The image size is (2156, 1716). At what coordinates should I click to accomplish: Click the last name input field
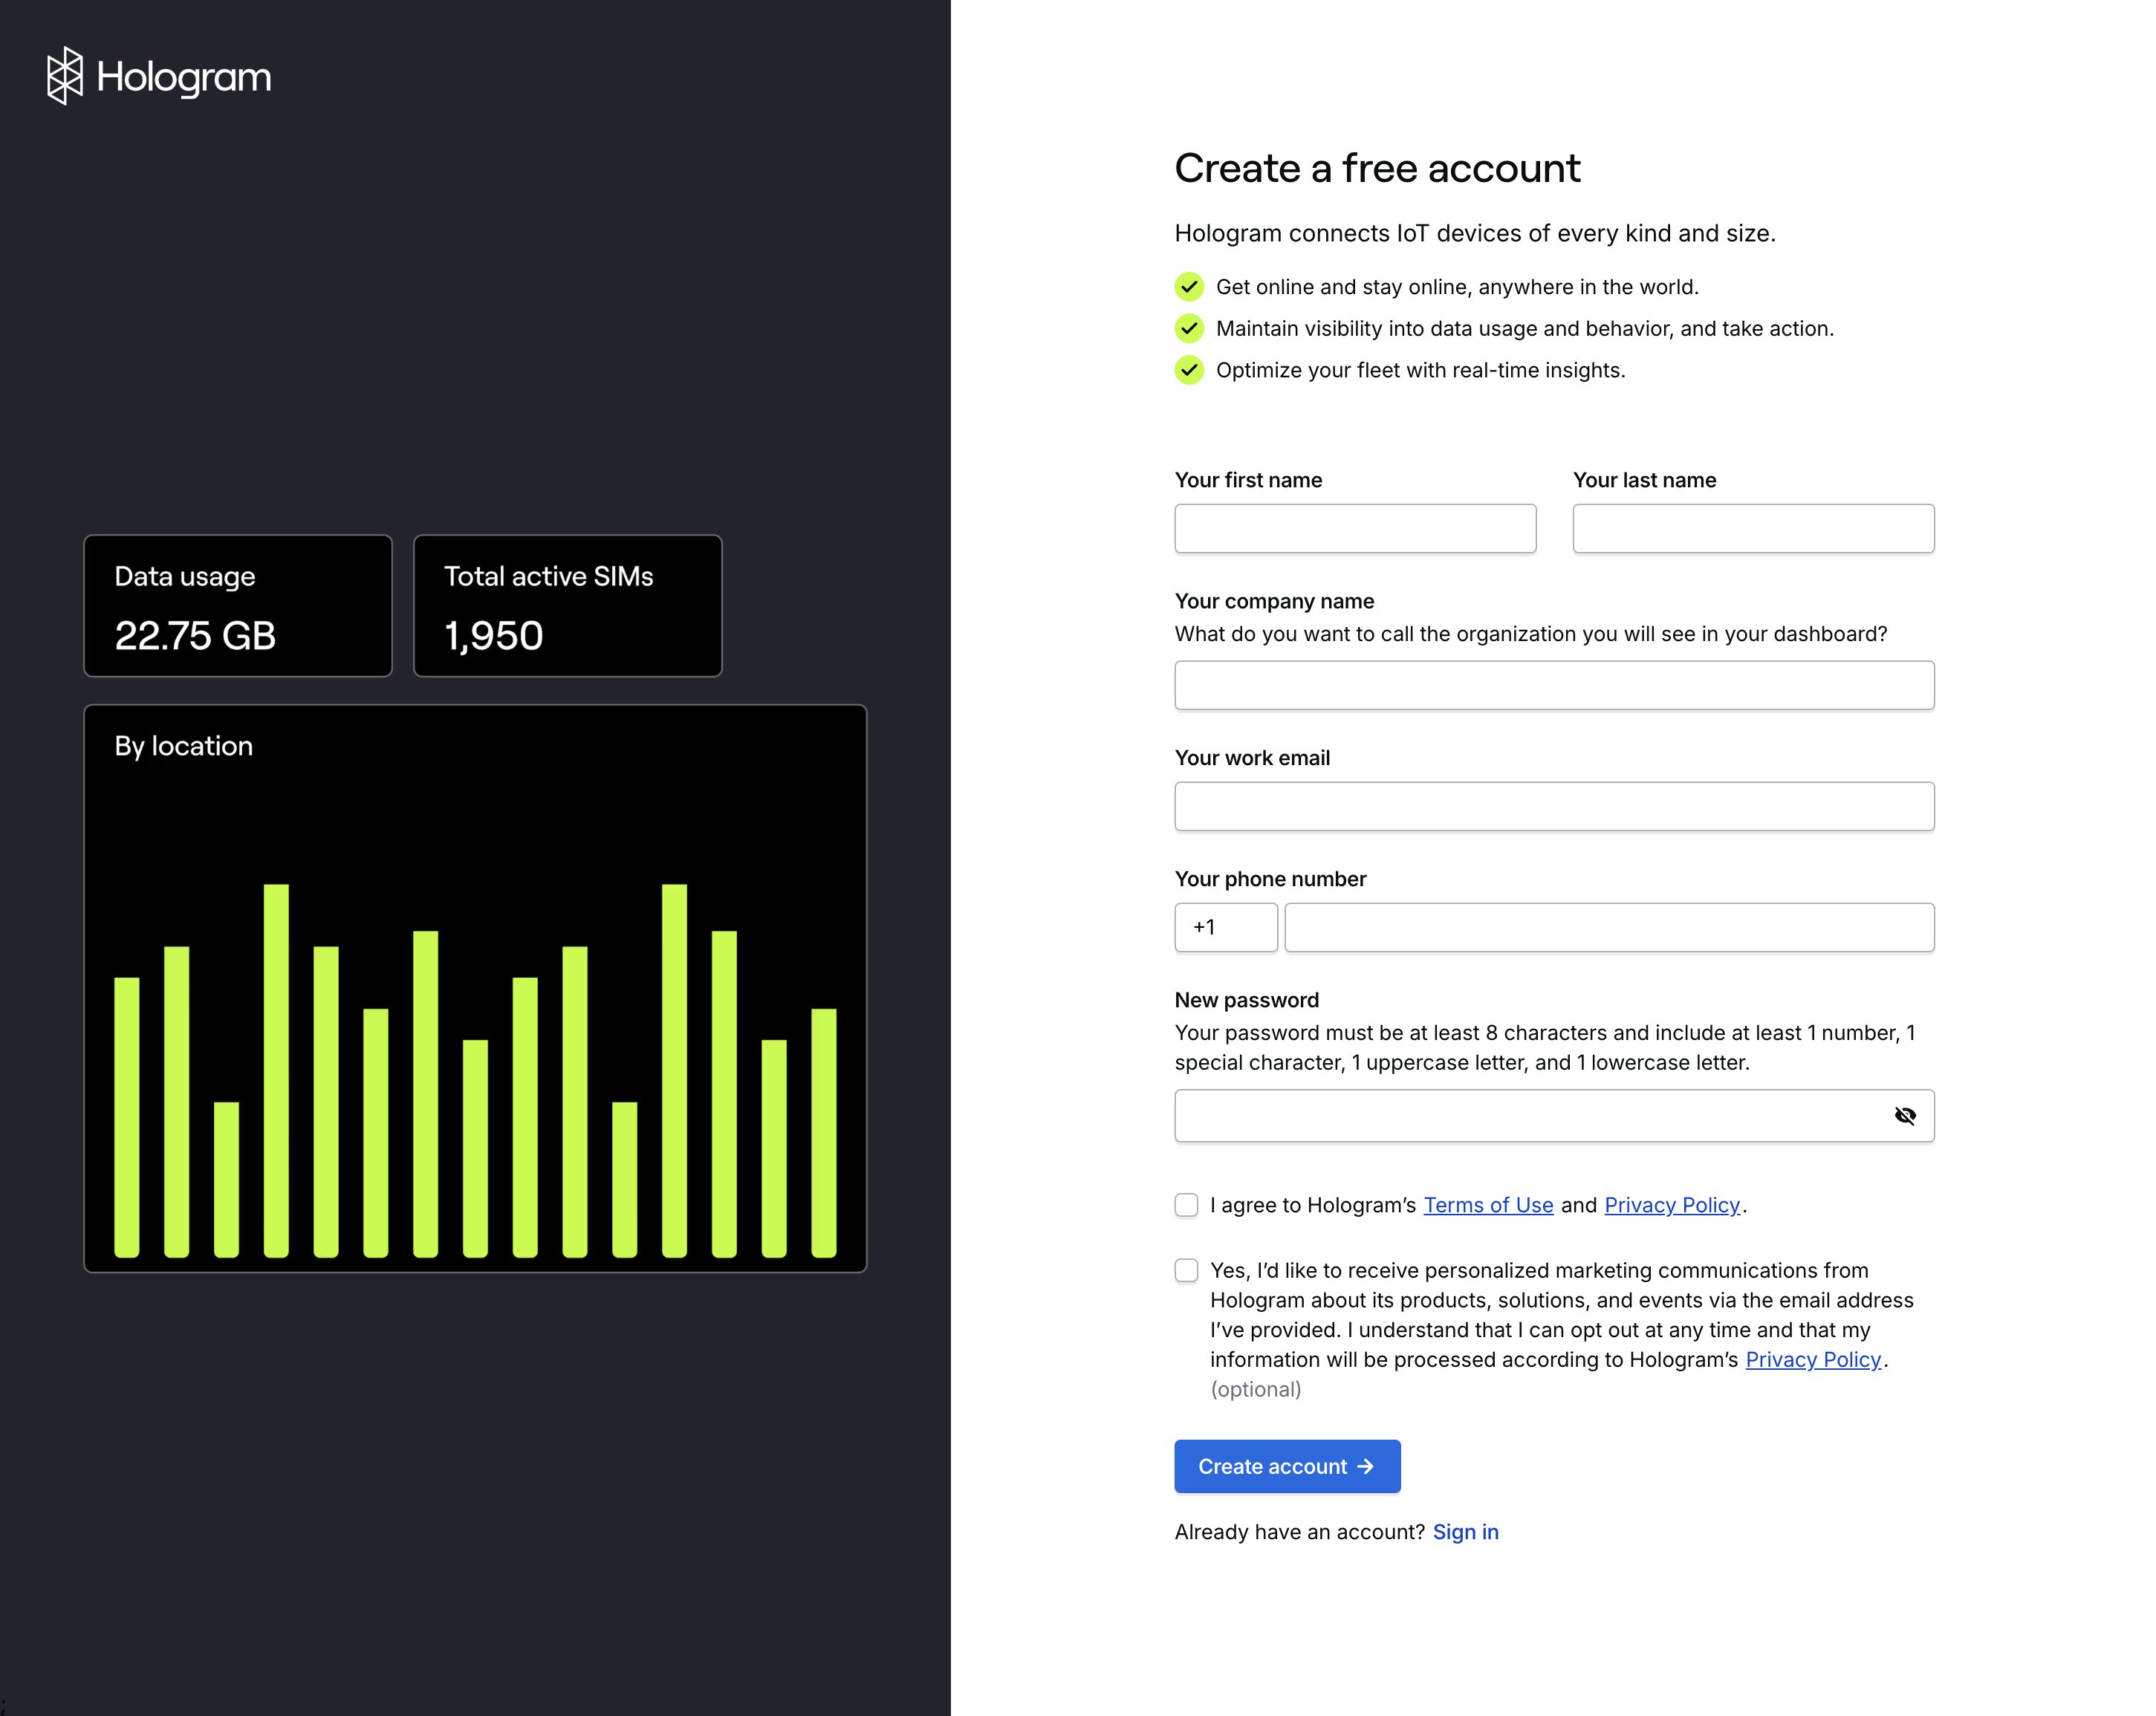tap(1753, 528)
